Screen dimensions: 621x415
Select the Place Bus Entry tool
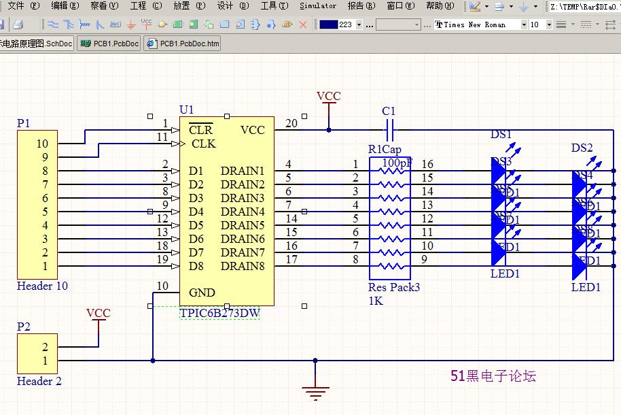[x=100, y=24]
